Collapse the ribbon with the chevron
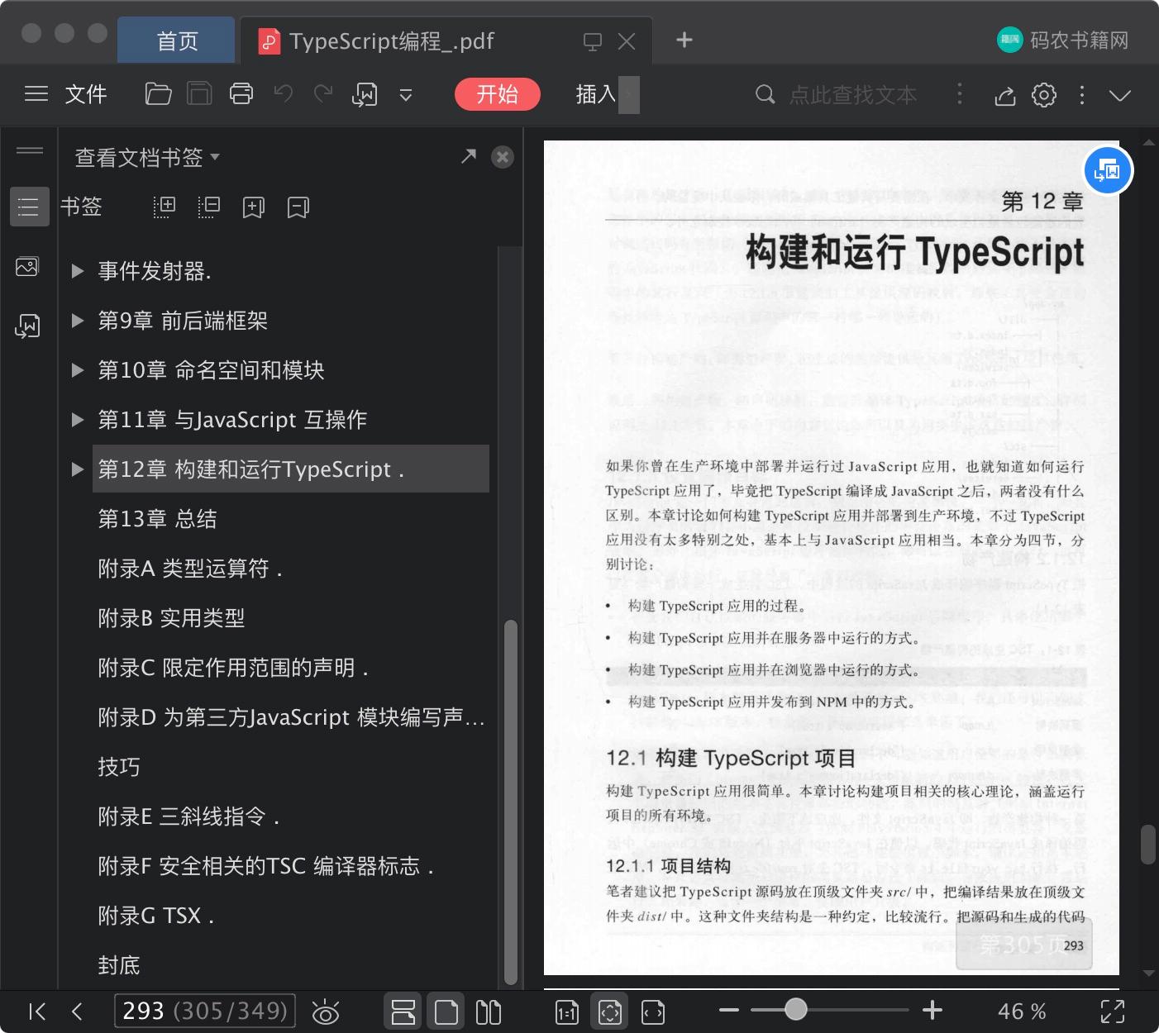Viewport: 1159px width, 1033px height. click(1120, 96)
